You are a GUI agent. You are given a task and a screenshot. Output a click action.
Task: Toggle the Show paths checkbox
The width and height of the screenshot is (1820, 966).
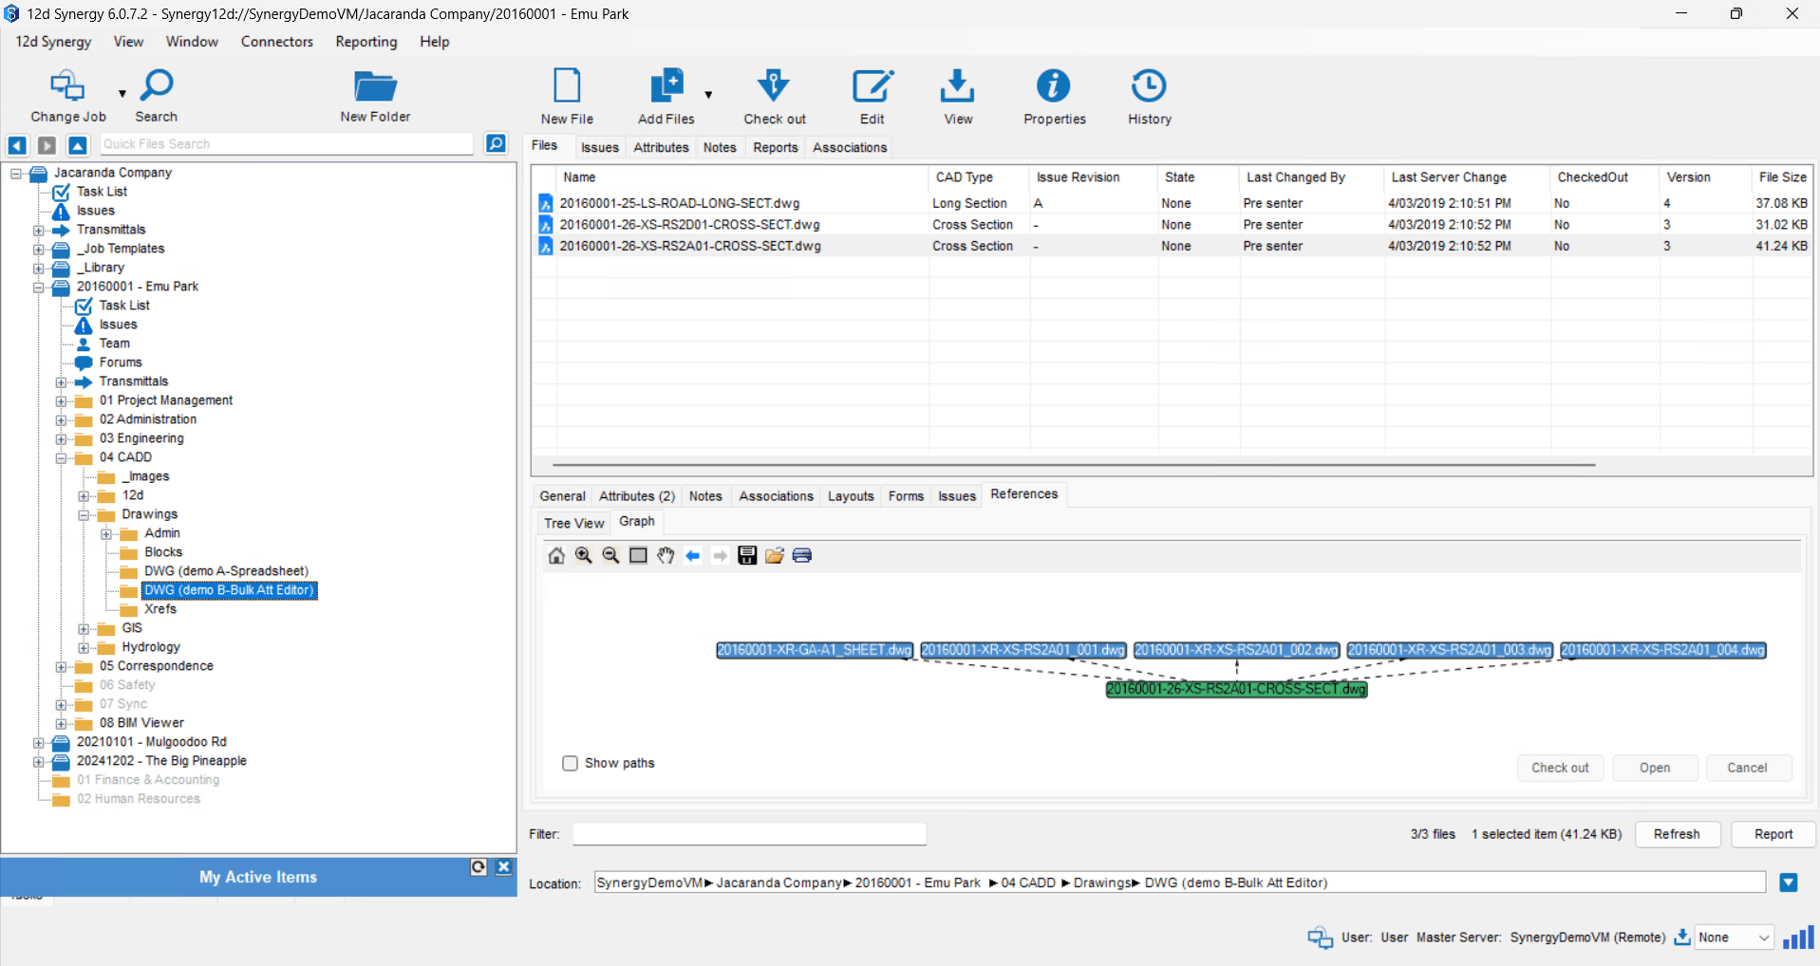[x=570, y=763]
